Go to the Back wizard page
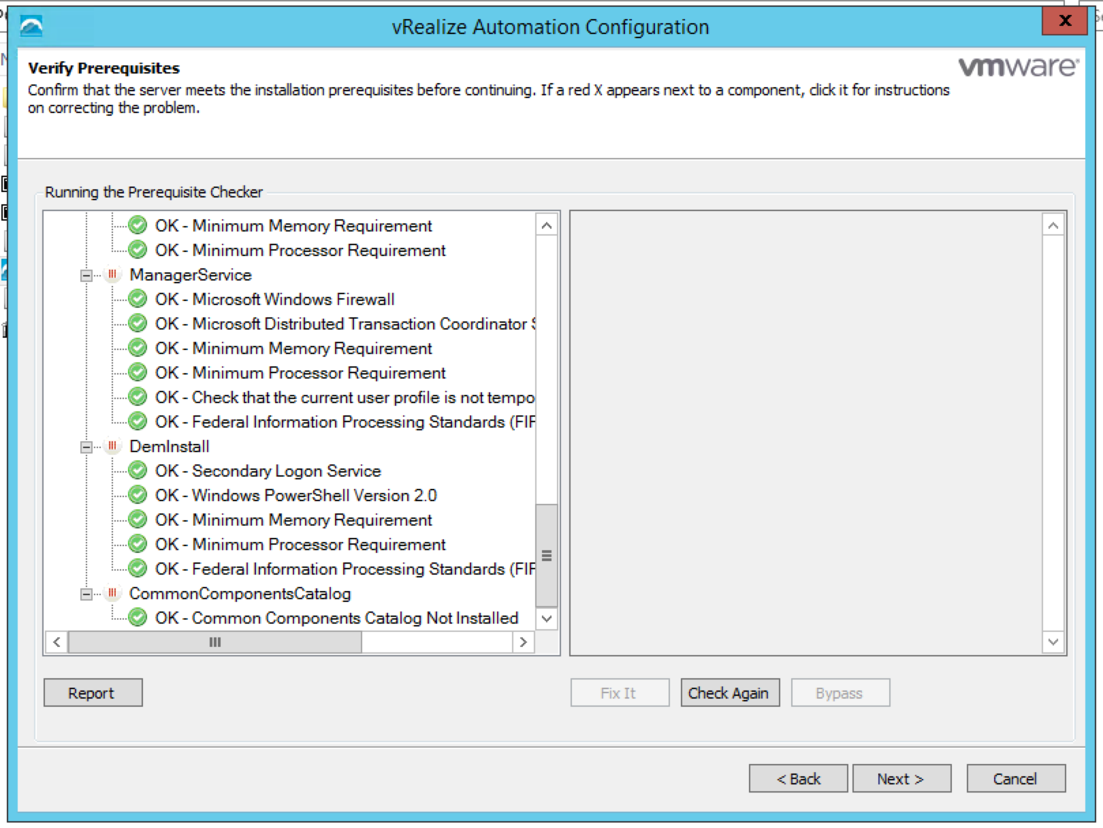Image resolution: width=1103 pixels, height=828 pixels. [798, 778]
